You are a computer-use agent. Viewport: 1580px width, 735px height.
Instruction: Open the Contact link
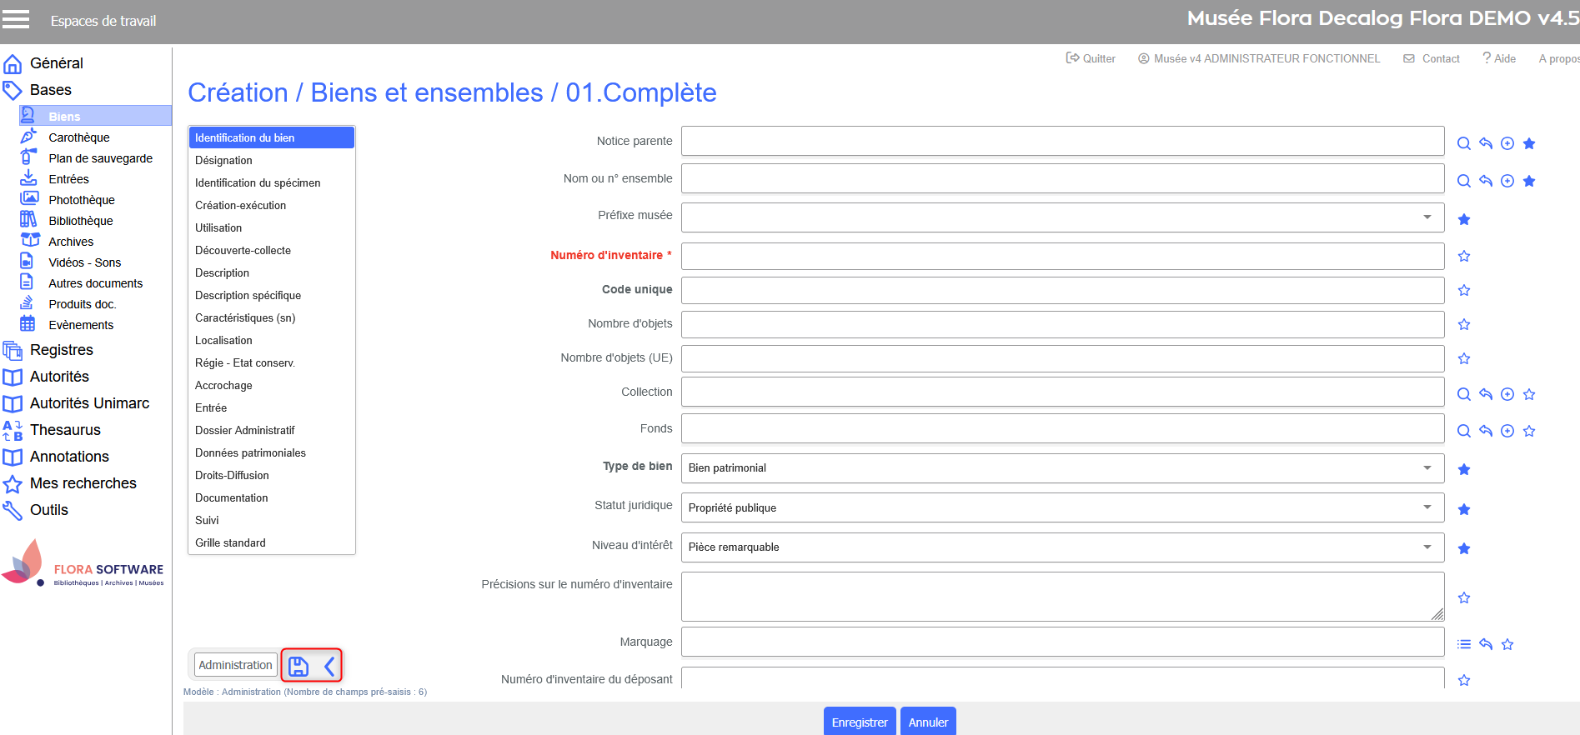click(x=1432, y=58)
